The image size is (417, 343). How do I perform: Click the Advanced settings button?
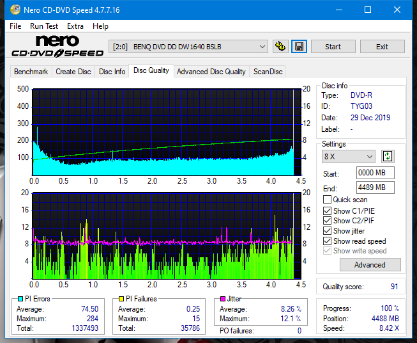[370, 265]
